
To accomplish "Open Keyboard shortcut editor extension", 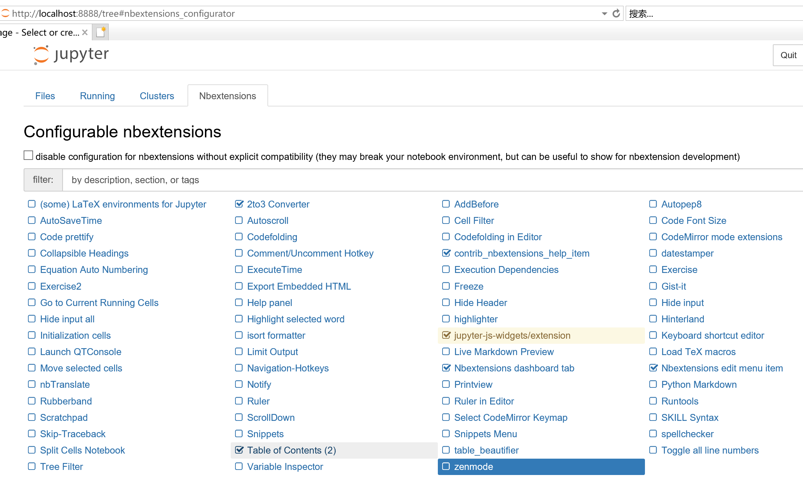I will click(713, 335).
